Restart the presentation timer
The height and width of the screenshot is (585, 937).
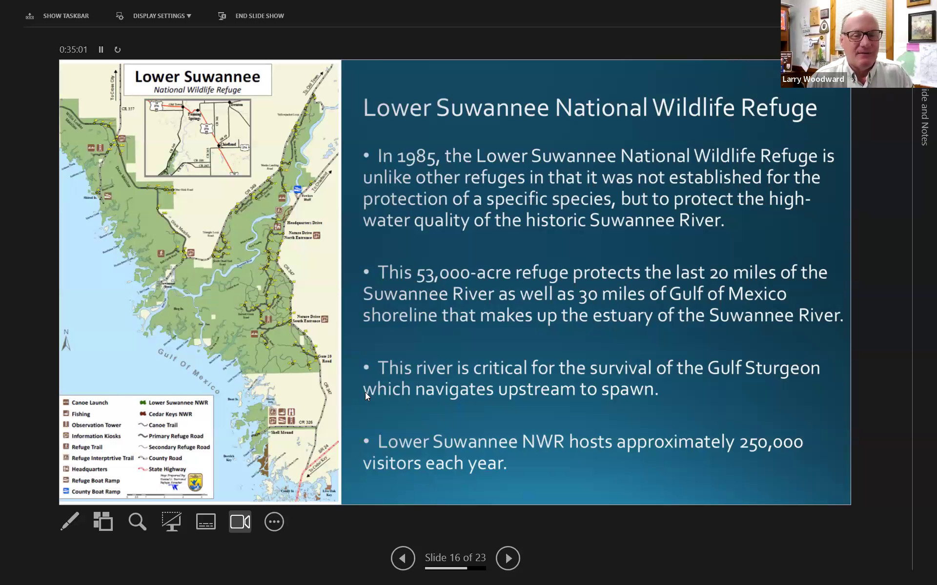click(118, 50)
